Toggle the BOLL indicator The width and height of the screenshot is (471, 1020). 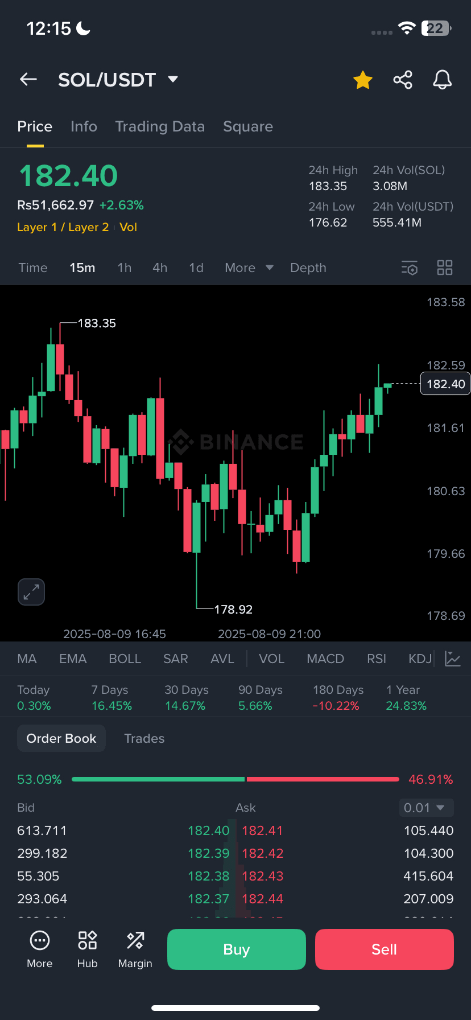[125, 659]
